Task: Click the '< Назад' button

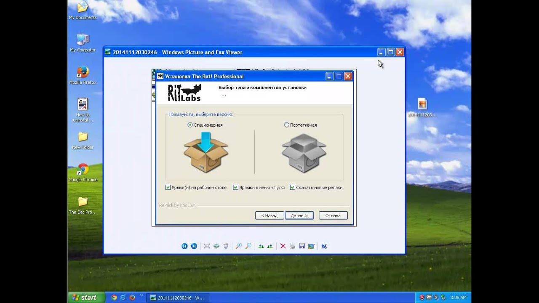Action: click(x=269, y=215)
